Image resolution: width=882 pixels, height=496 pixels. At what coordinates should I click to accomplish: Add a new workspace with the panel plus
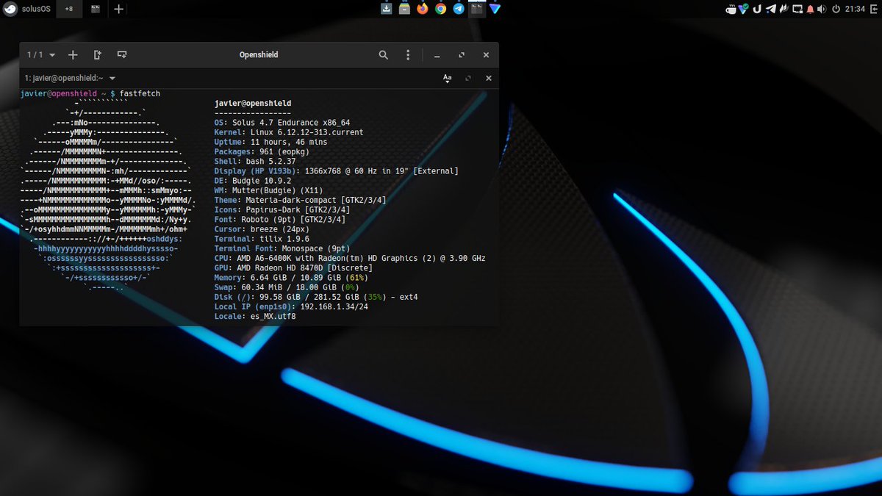[x=118, y=9]
